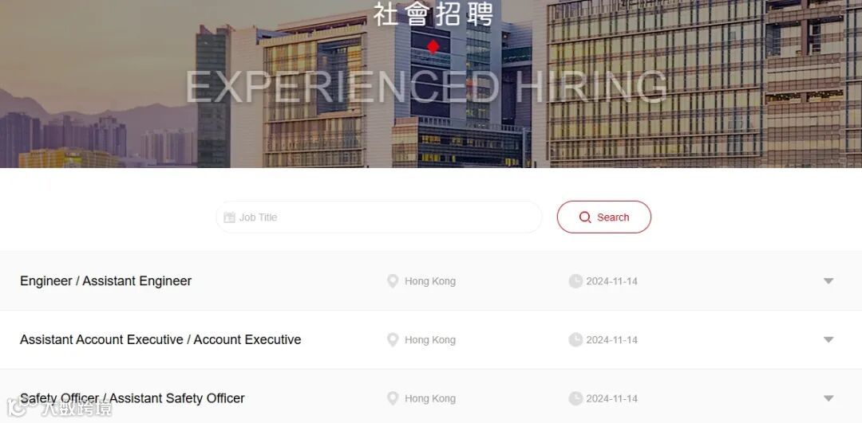862x423 pixels.
Task: Click 2024-11-14 date for Account Executive job
Action: pos(612,340)
